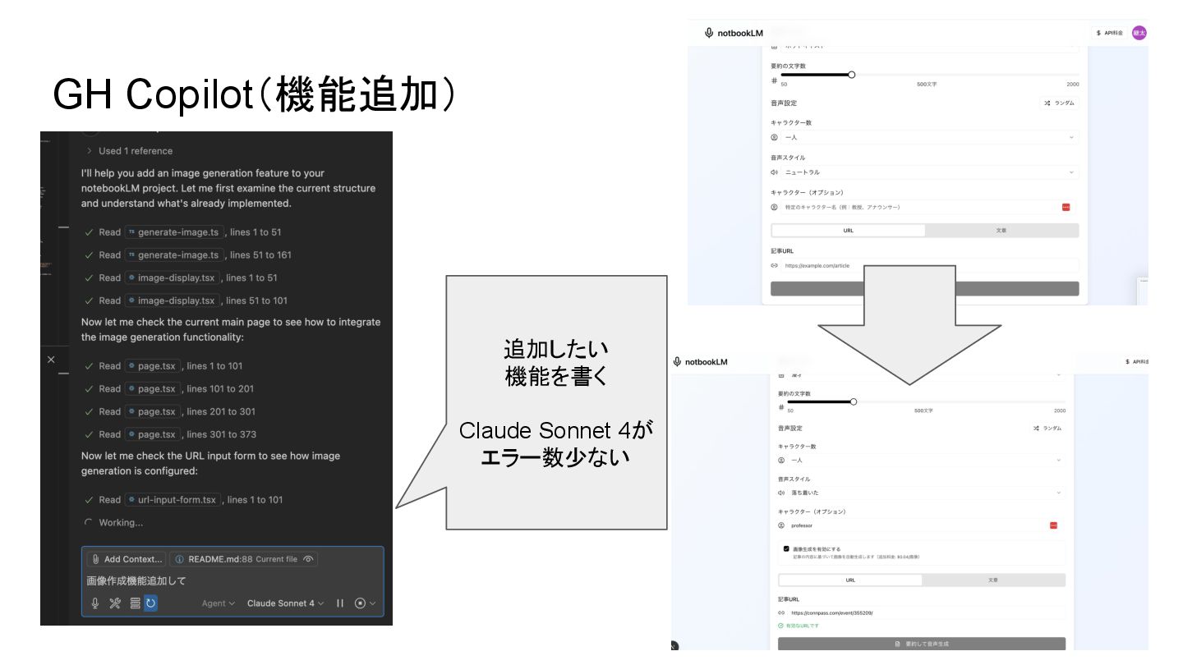Viewport: 1183px width, 665px height.
Task: Click the paperclip icon on Add Context
Action: coord(96,559)
